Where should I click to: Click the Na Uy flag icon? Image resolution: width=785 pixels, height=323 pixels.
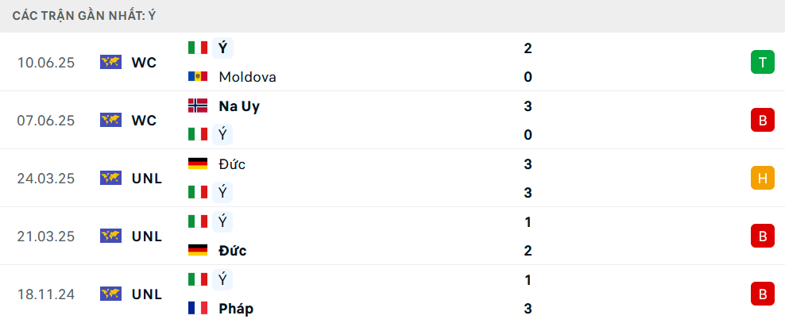198,106
